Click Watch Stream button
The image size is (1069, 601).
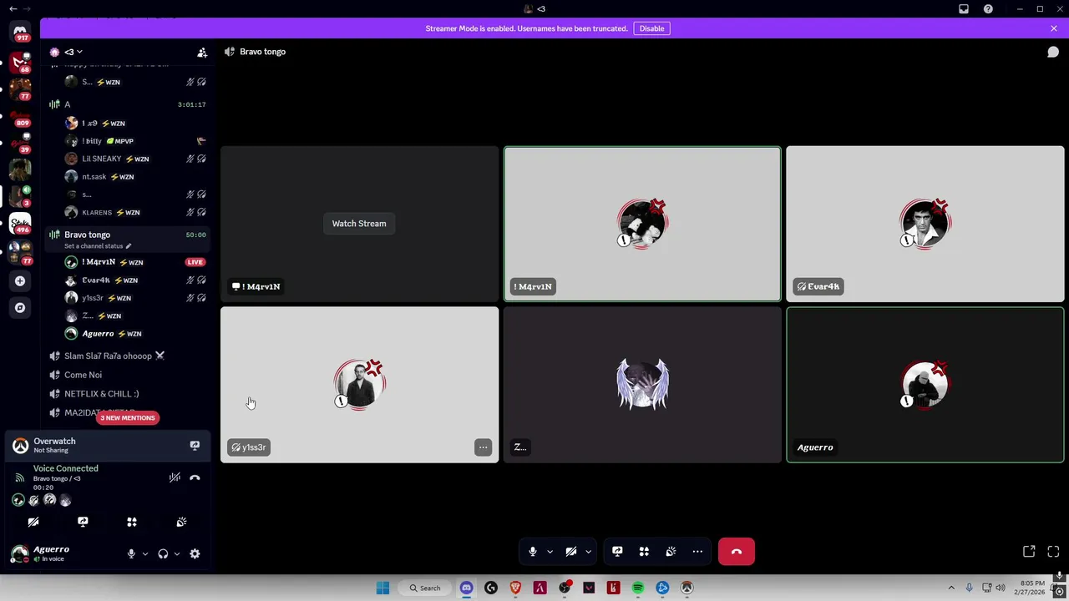tap(359, 224)
